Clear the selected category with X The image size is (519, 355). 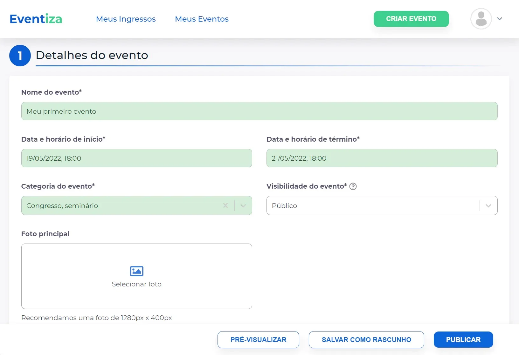coord(225,205)
